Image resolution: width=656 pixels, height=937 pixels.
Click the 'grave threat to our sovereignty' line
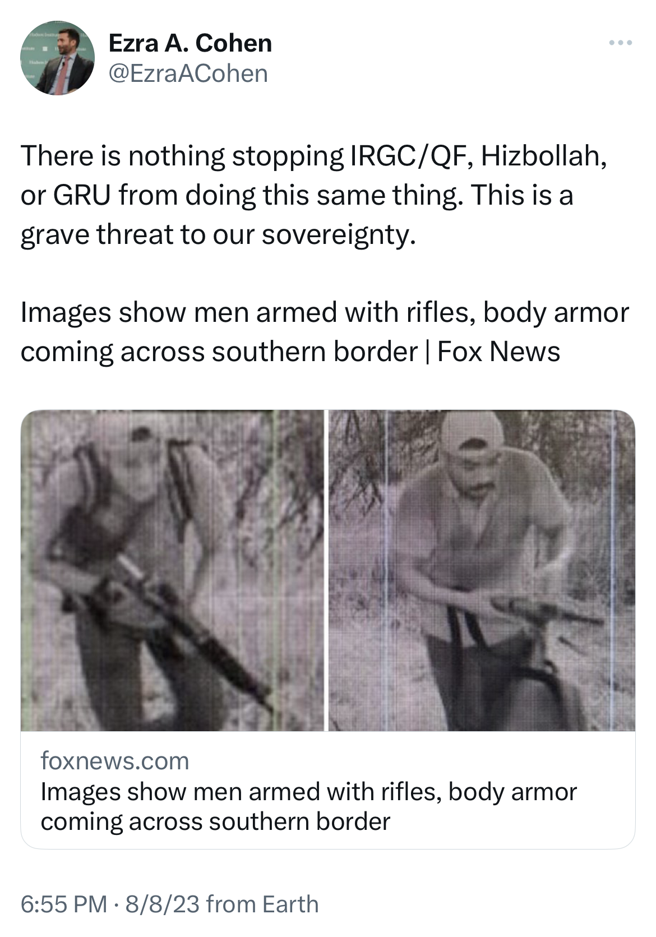pyautogui.click(x=219, y=235)
